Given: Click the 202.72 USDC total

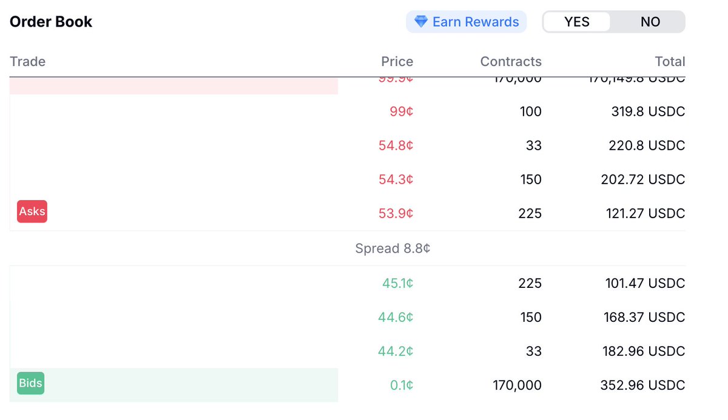Looking at the screenshot, I should (x=644, y=179).
